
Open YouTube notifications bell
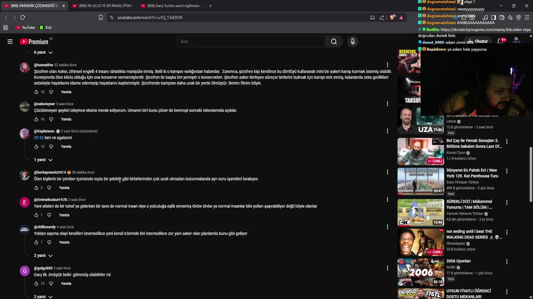click(501, 41)
